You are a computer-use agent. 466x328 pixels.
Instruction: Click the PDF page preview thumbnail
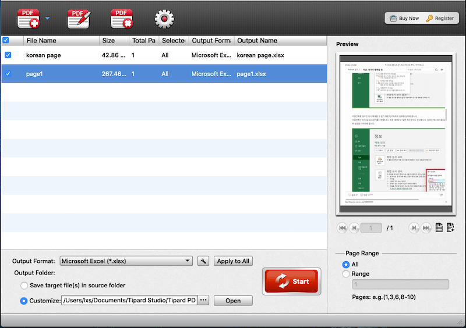[x=394, y=134]
